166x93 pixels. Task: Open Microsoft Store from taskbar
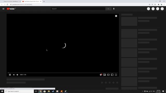point(45,91)
